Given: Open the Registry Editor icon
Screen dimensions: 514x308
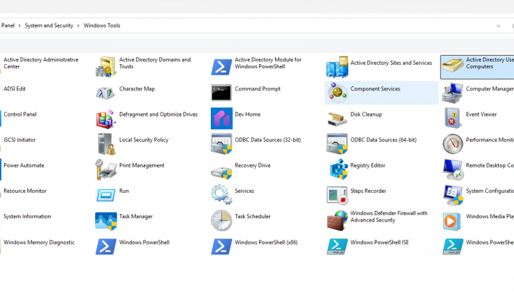Looking at the screenshot, I should click(338, 169).
